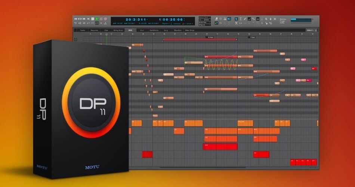The width and height of the screenshot is (355, 187).
Task: Start playback with the green Play button
Action: [97, 19]
